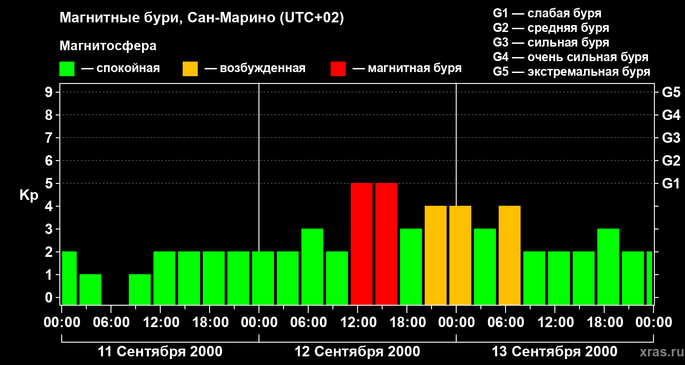Click the red 'магнитная буря' legend swatch
Screen dimensions: 685x365
pyautogui.click(x=338, y=69)
